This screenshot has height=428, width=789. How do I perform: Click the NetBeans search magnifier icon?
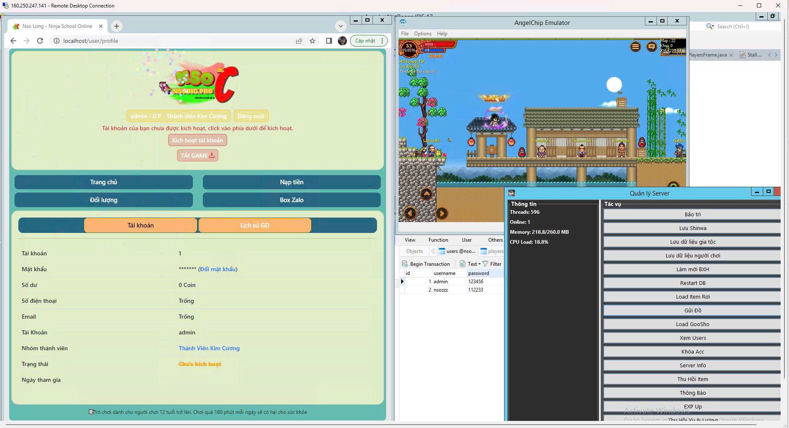tap(709, 26)
